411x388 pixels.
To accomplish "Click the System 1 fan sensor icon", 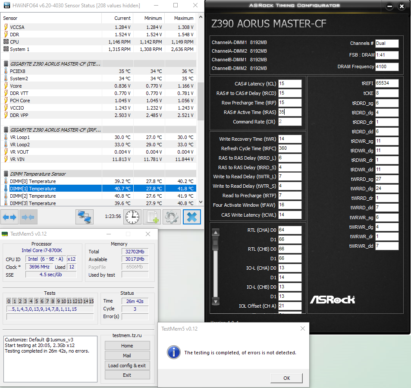I will 6,49.
